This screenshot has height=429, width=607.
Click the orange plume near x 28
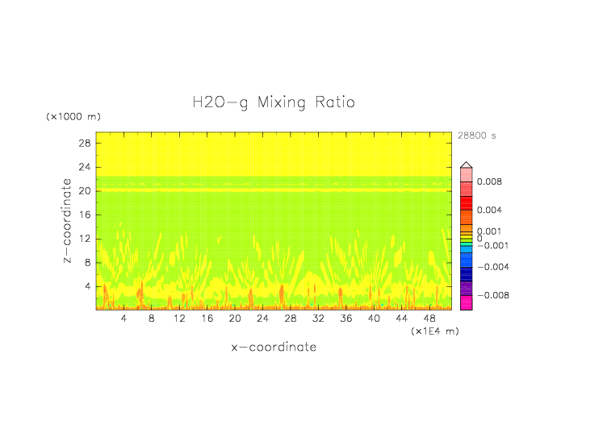pyautogui.click(x=282, y=295)
